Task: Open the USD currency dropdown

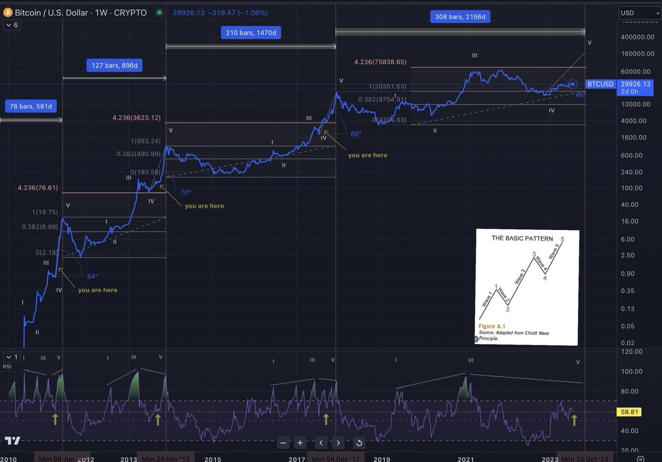Action: coord(639,12)
